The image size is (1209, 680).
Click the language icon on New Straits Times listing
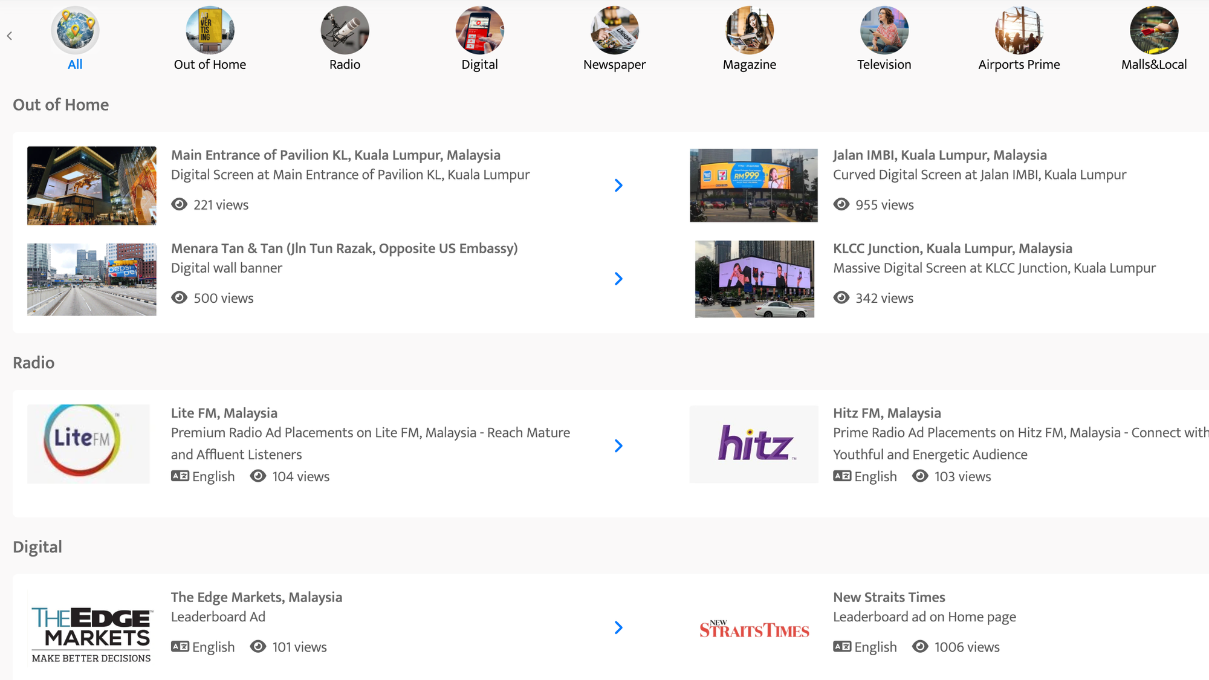click(842, 646)
